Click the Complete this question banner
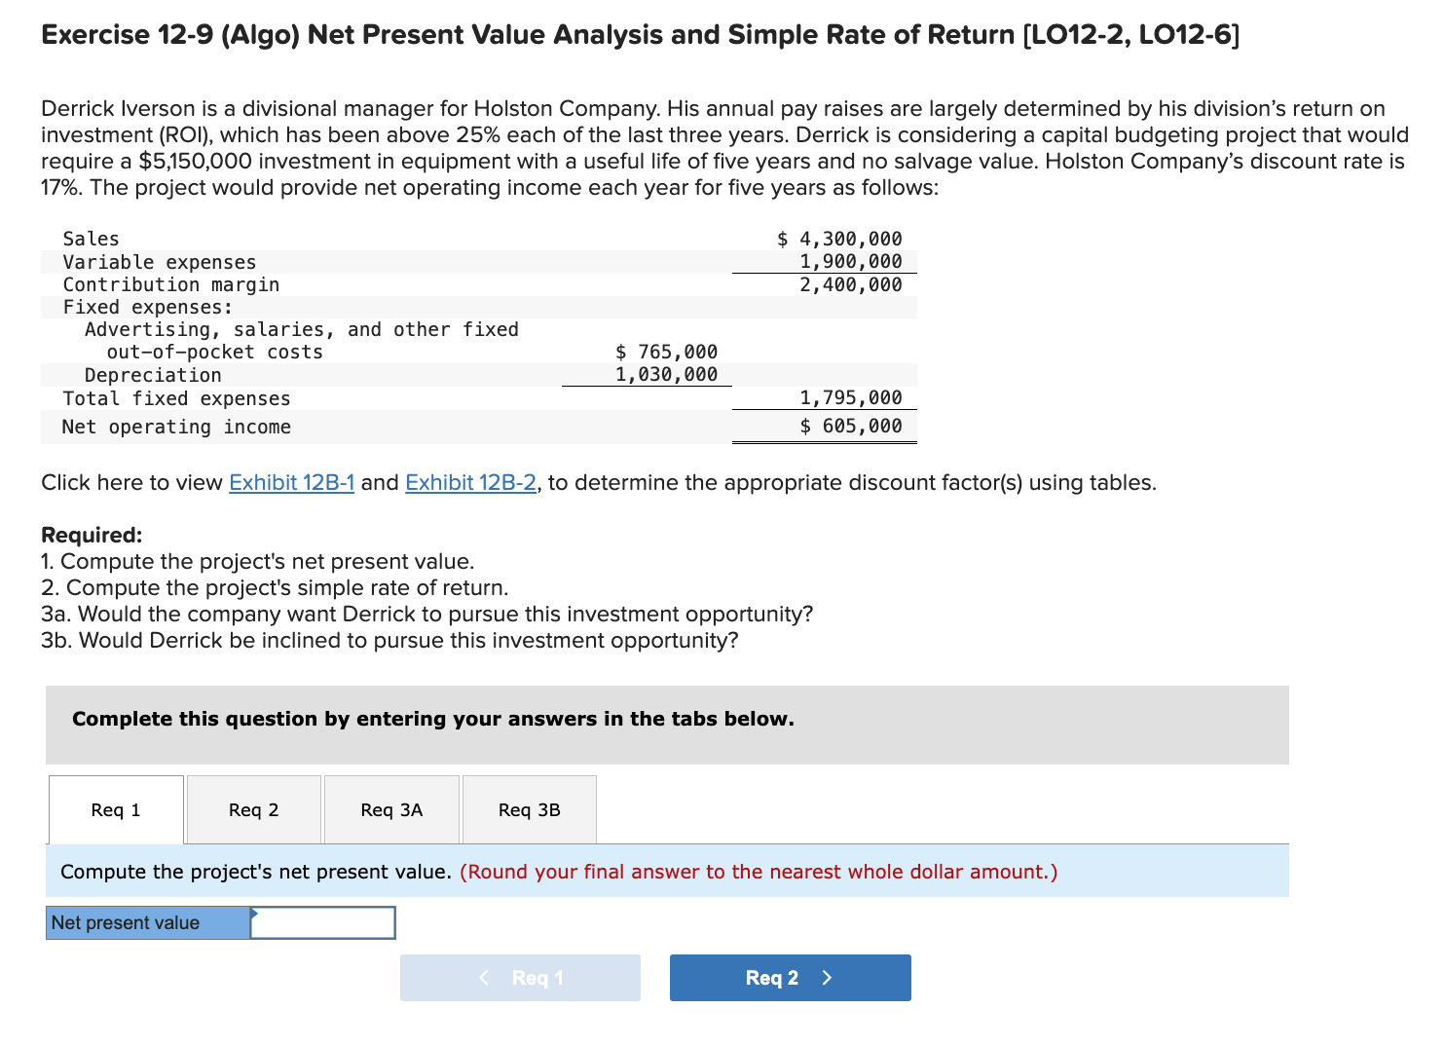The height and width of the screenshot is (1046, 1445). 432,719
